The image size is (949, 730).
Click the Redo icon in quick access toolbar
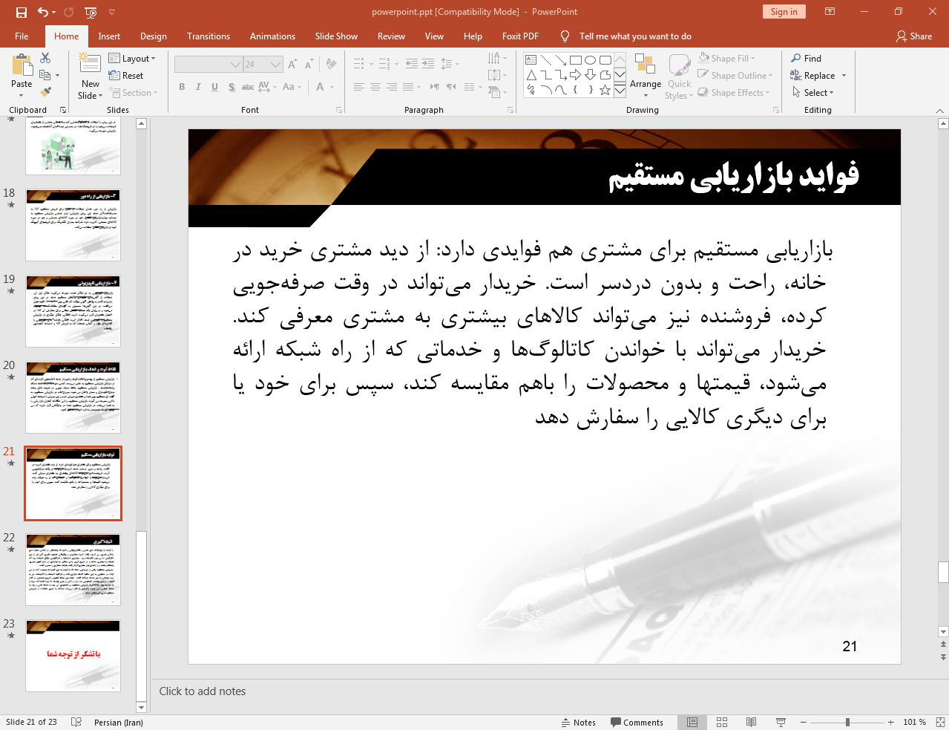(x=68, y=12)
